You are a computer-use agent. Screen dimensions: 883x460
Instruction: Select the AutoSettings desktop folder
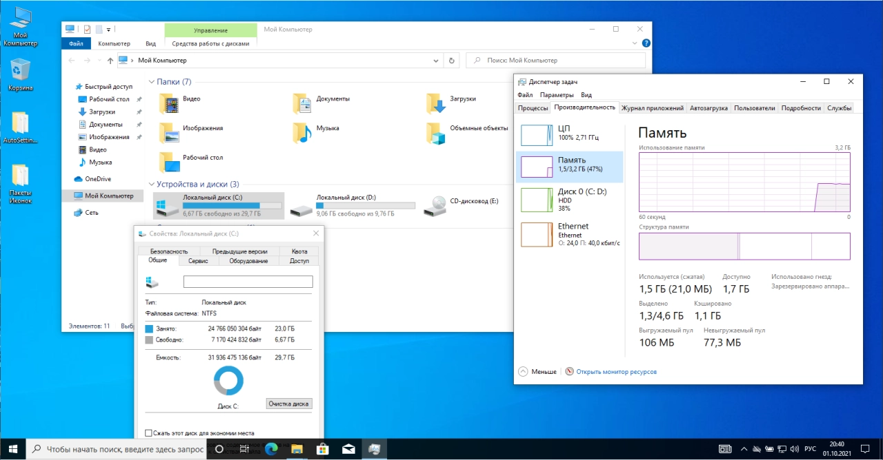[x=20, y=127]
